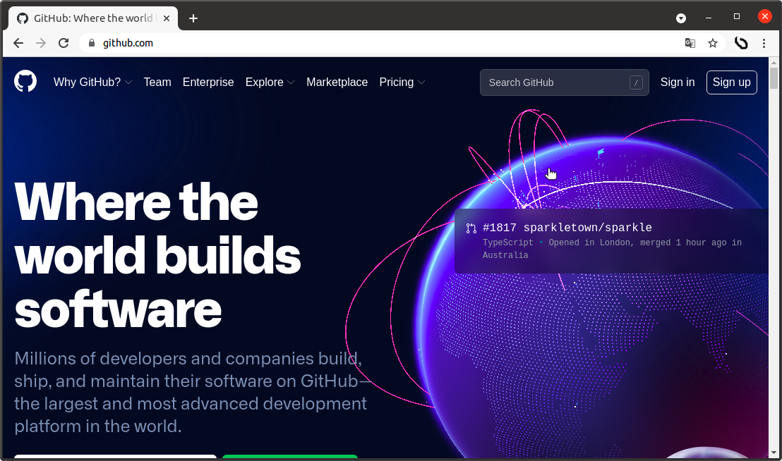
Task: Click the browser extension profile icon
Action: tap(741, 43)
